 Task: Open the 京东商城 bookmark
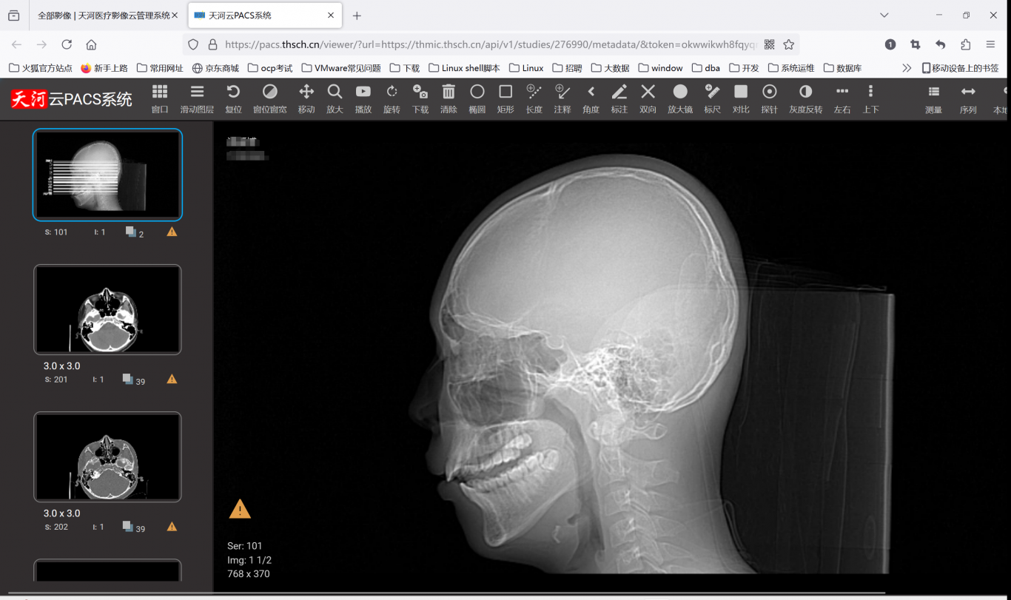coord(215,68)
